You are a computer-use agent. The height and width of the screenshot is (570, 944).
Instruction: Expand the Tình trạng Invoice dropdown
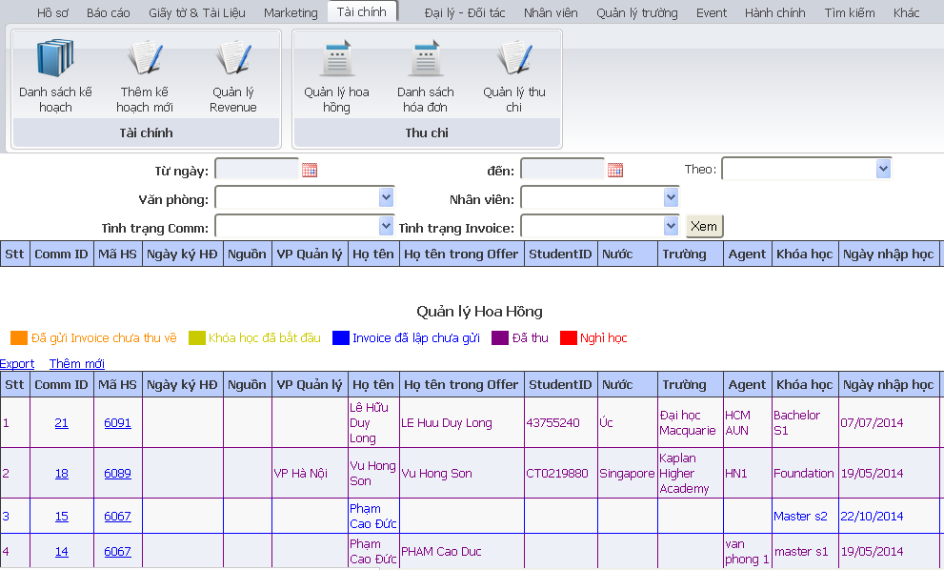(x=671, y=226)
